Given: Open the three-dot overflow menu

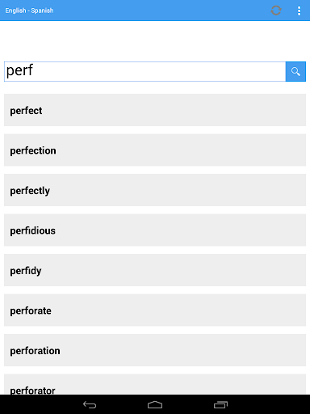Looking at the screenshot, I should pos(299,11).
